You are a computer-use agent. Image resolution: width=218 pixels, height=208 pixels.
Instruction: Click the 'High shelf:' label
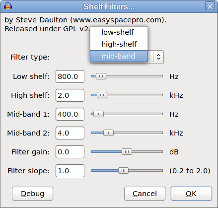(x=30, y=95)
